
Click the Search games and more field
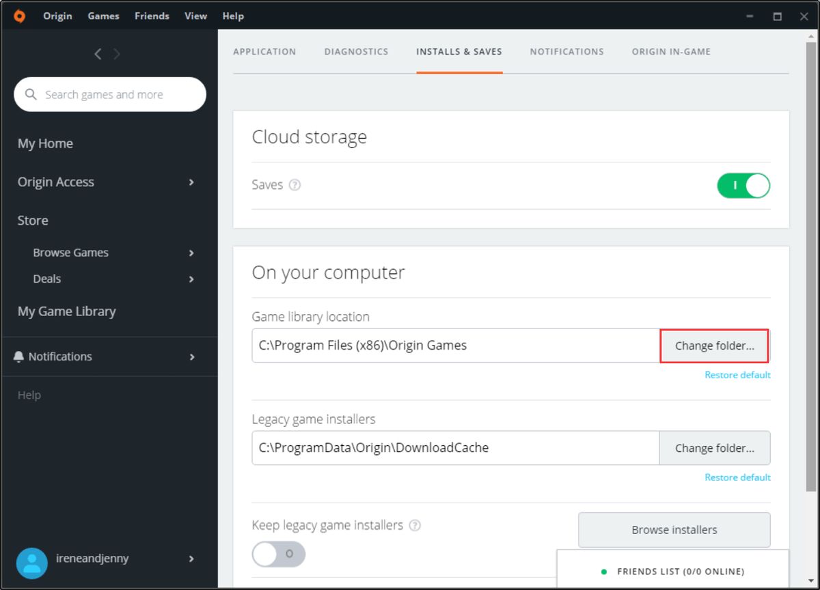click(116, 95)
